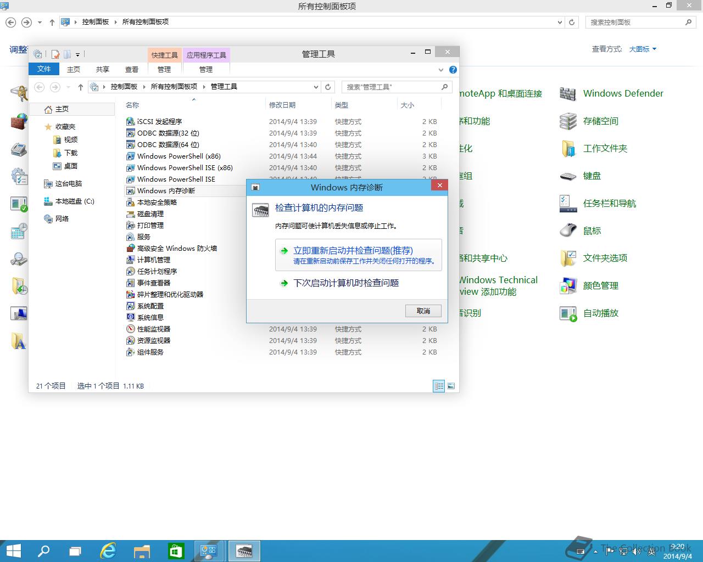703x562 pixels.
Task: Switch to the 查看 ribbon tab
Action: coord(132,70)
